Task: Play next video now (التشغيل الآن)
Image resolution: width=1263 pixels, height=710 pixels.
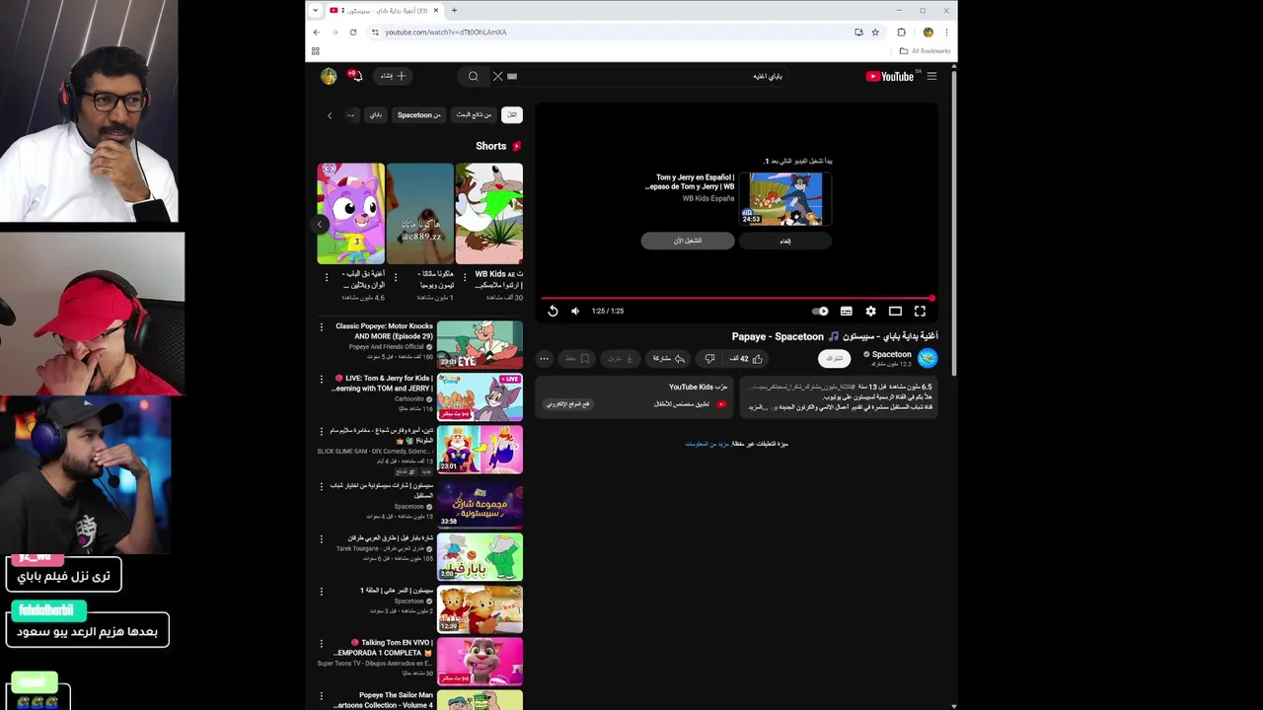Action: (688, 241)
